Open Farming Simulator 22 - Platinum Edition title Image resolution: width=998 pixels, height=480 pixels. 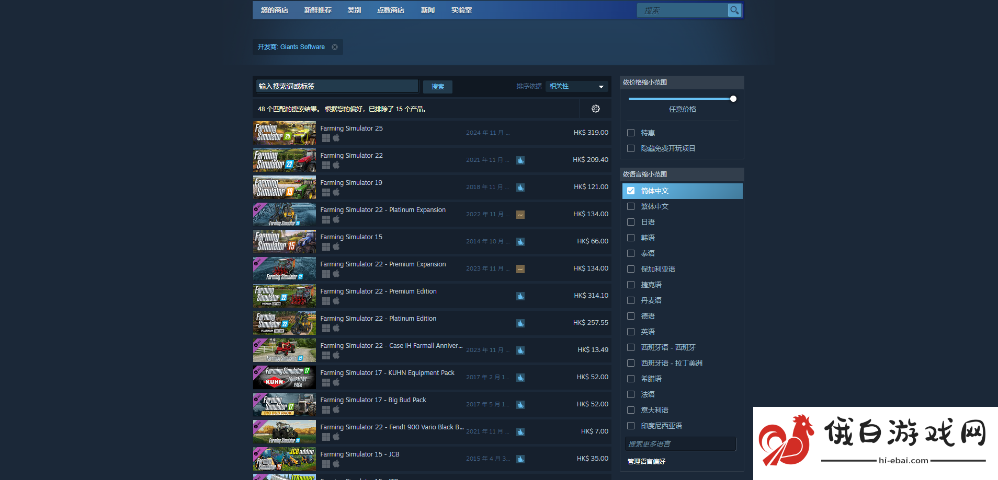coord(378,319)
